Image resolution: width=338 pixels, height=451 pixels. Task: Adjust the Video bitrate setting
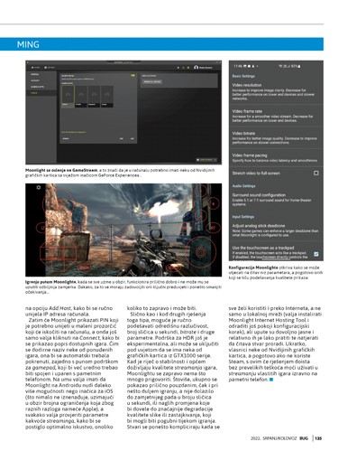276,137
